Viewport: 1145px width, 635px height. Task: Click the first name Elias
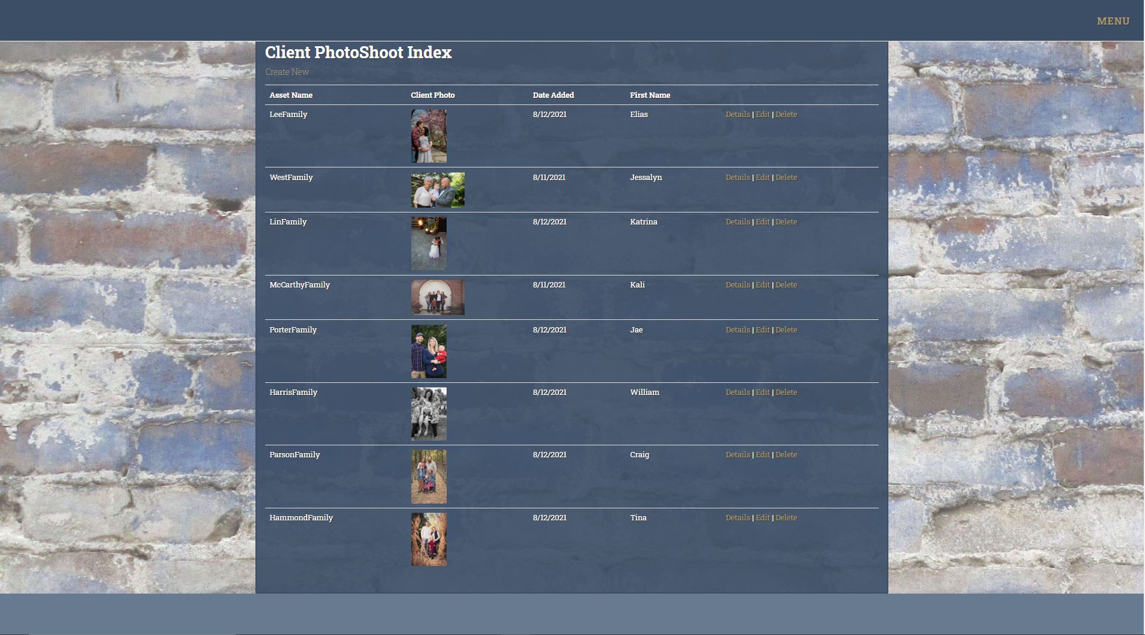tap(639, 114)
